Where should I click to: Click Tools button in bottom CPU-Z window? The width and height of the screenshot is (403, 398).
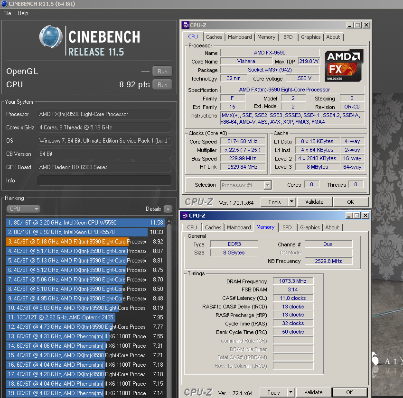tap(273, 393)
